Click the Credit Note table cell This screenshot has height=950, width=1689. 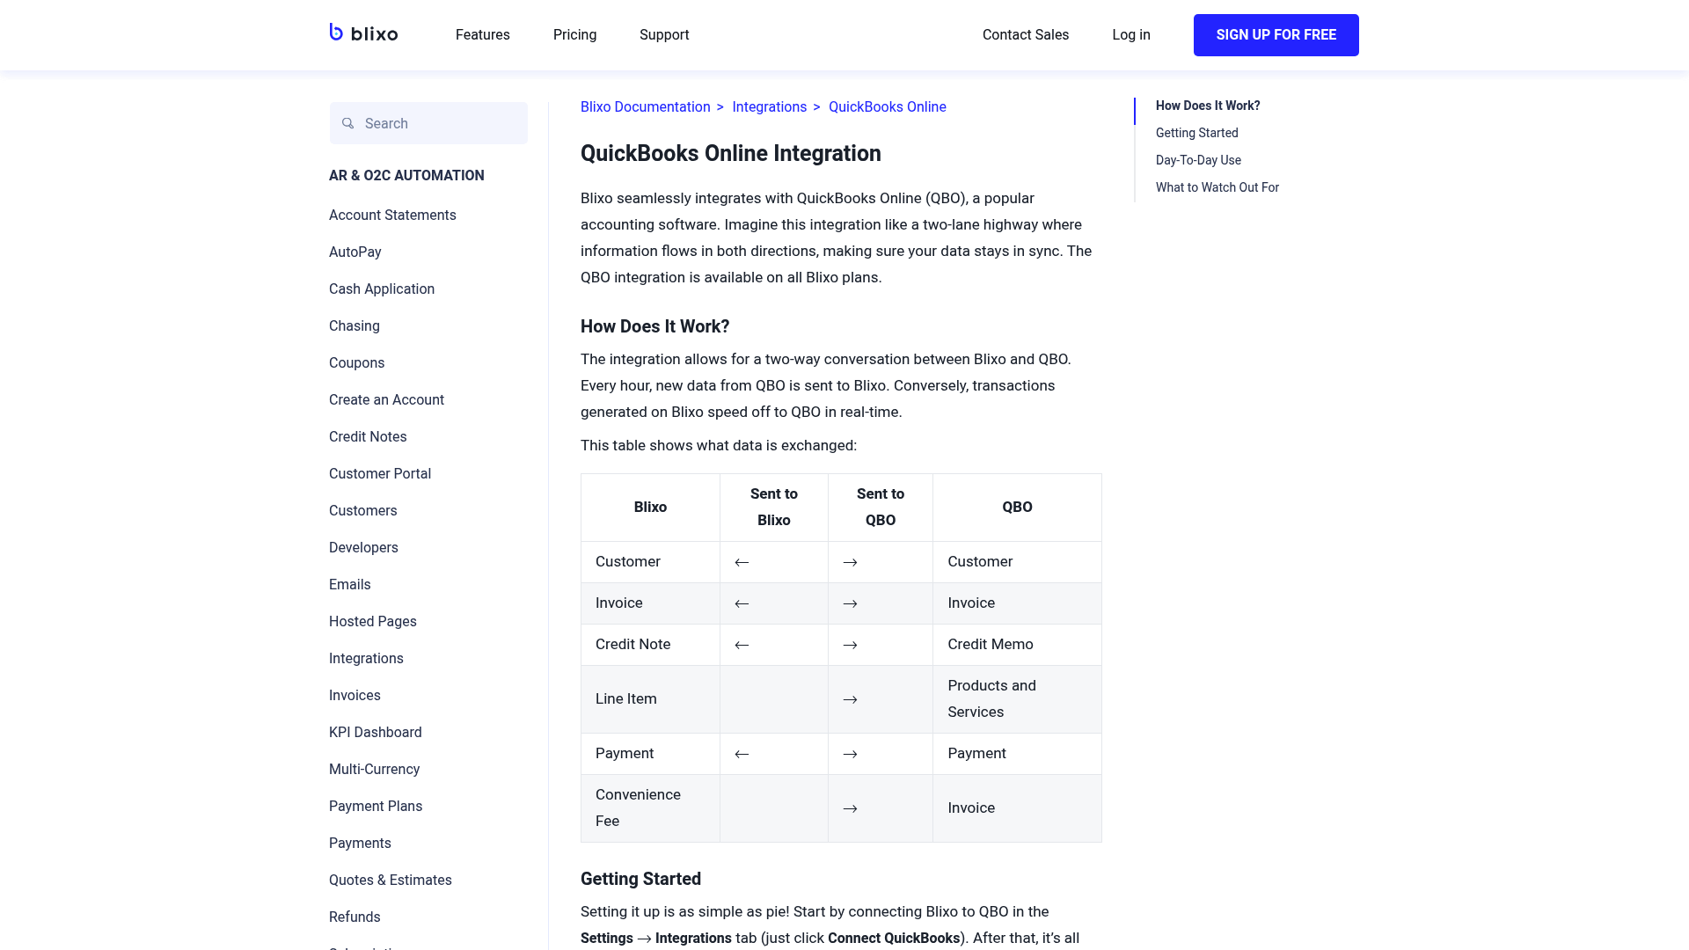(x=650, y=645)
